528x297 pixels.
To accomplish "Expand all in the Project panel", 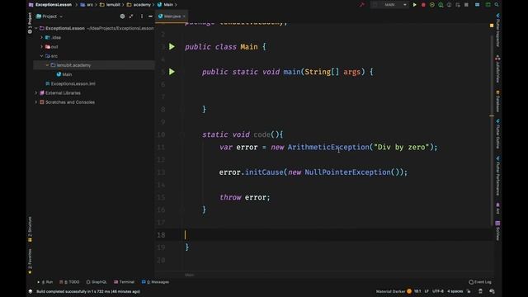I will (131, 16).
